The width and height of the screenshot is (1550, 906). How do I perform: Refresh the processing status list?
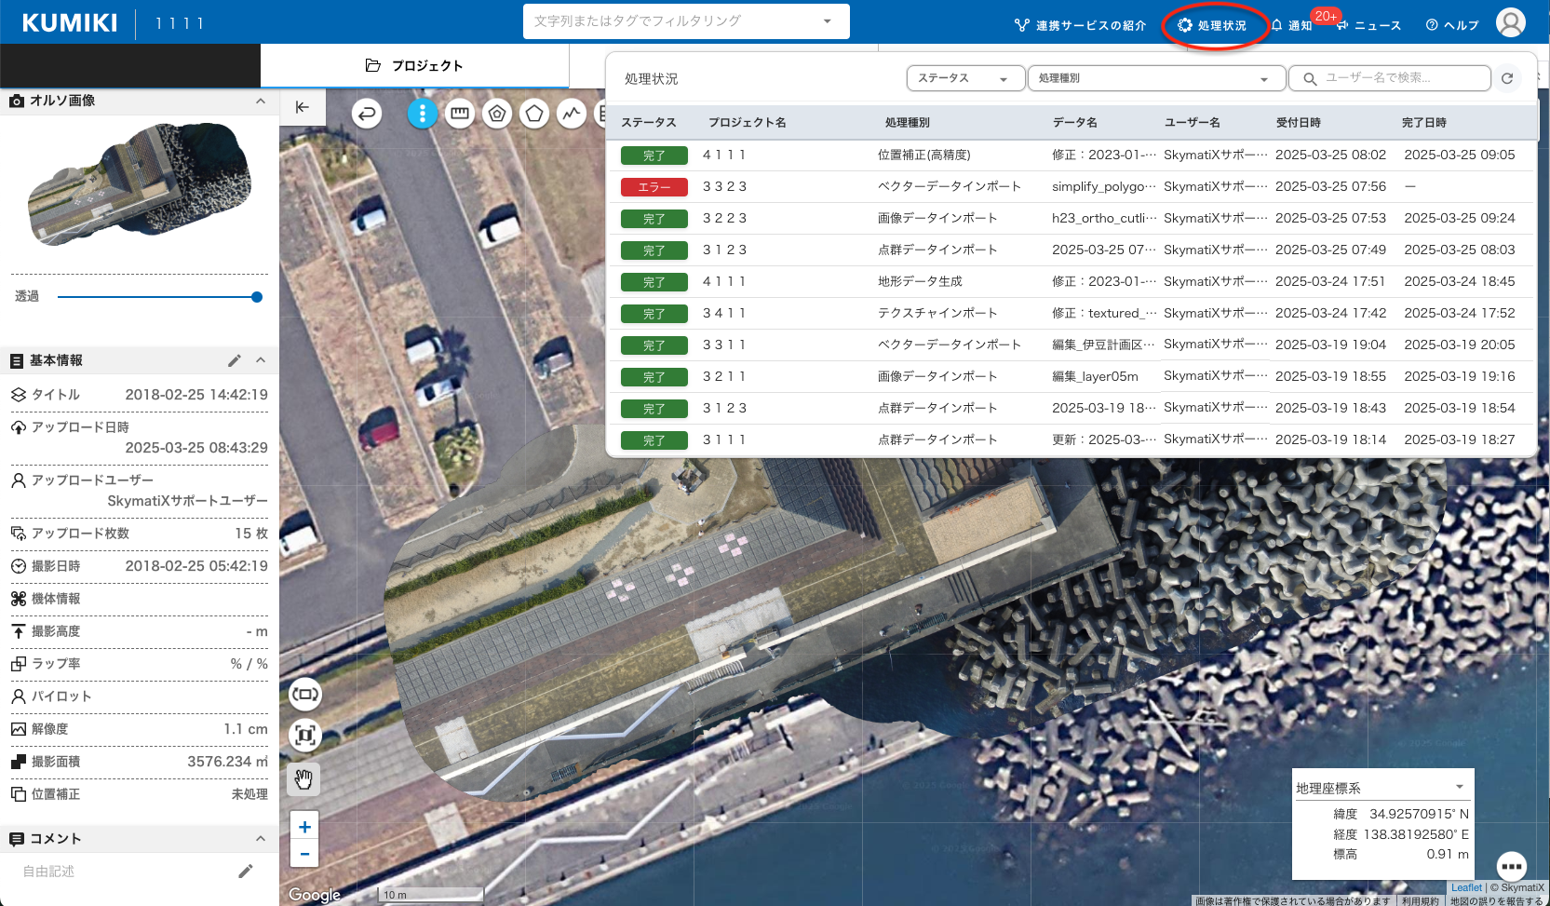[x=1507, y=78]
